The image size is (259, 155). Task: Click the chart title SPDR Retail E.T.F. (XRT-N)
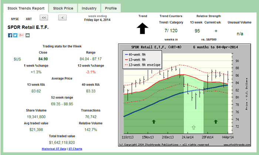point(156,47)
